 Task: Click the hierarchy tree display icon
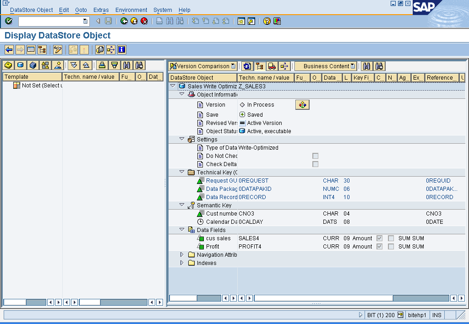[x=42, y=49]
